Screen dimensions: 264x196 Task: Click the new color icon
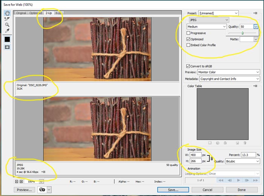tap(237, 143)
